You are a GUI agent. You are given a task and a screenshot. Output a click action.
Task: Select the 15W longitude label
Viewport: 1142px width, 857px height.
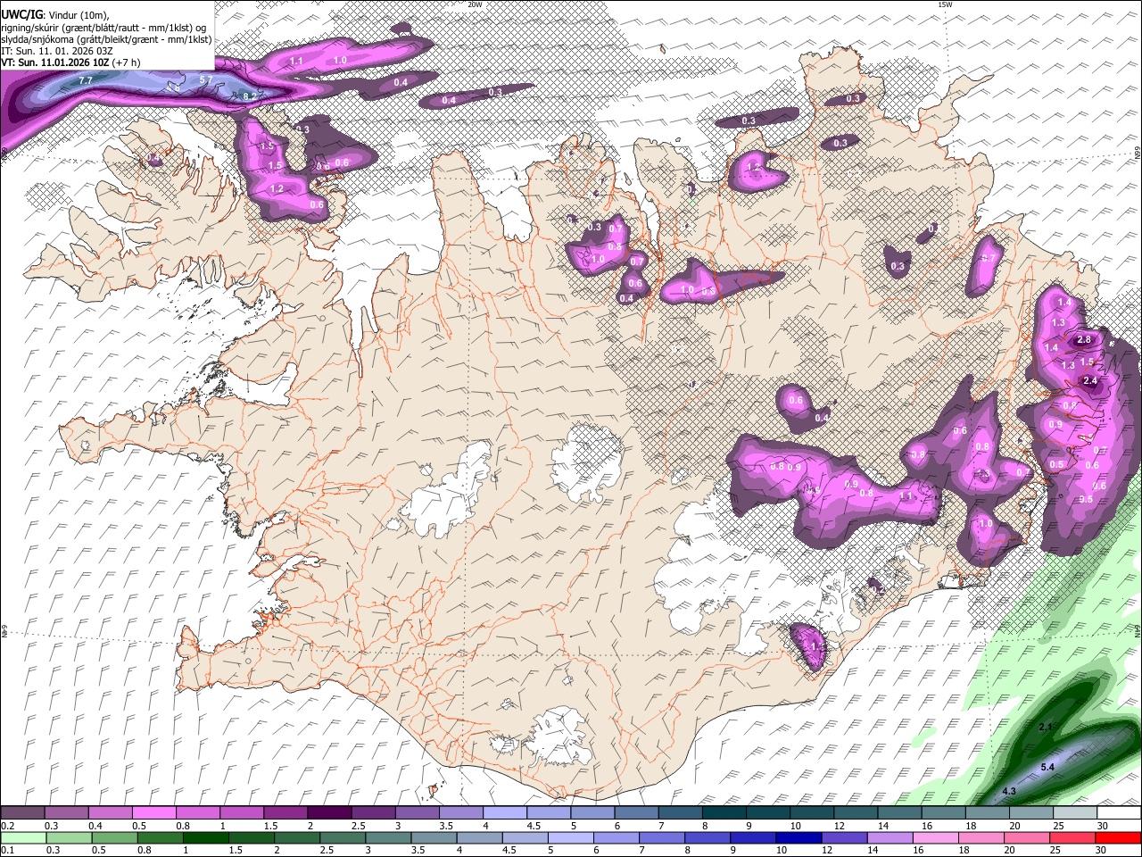click(x=945, y=4)
